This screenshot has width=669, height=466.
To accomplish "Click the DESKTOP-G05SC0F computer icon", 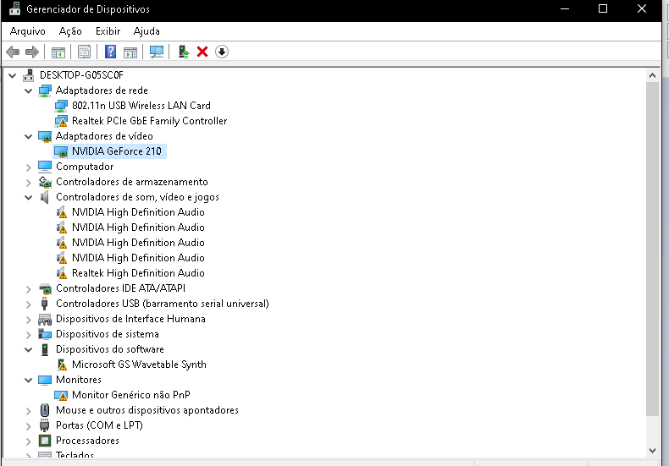I will point(29,75).
